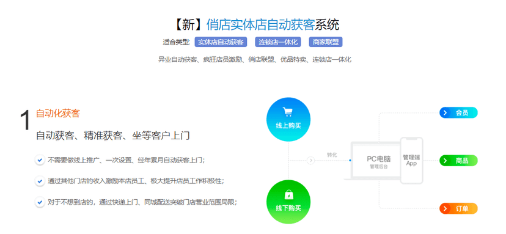506x234 pixels.
Task: Click the circled arrow next to 转化
Action: pyautogui.click(x=310, y=161)
